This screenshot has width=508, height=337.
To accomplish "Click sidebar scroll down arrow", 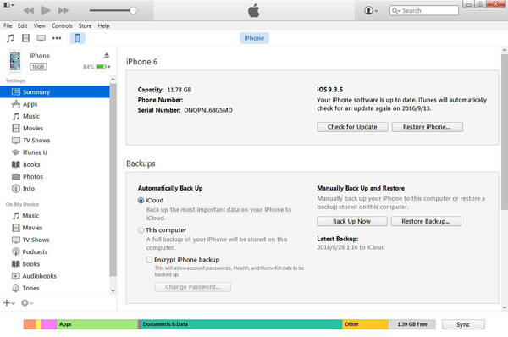I will click(113, 290).
